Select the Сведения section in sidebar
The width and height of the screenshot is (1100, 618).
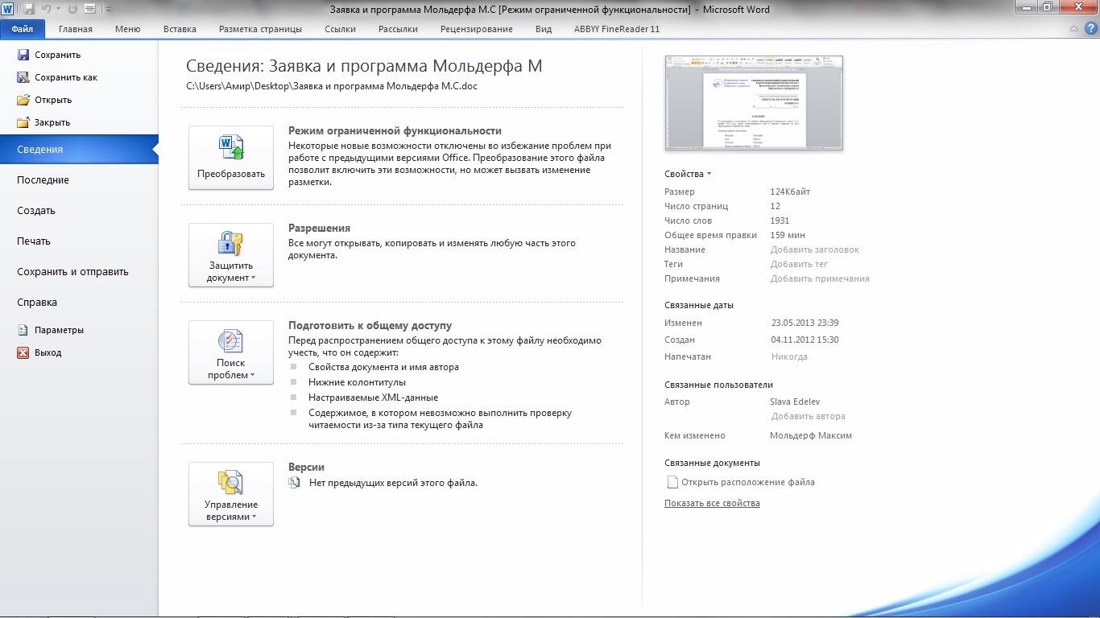pyautogui.click(x=79, y=150)
